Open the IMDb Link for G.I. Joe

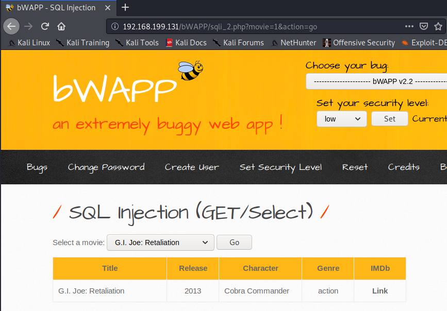pos(380,291)
